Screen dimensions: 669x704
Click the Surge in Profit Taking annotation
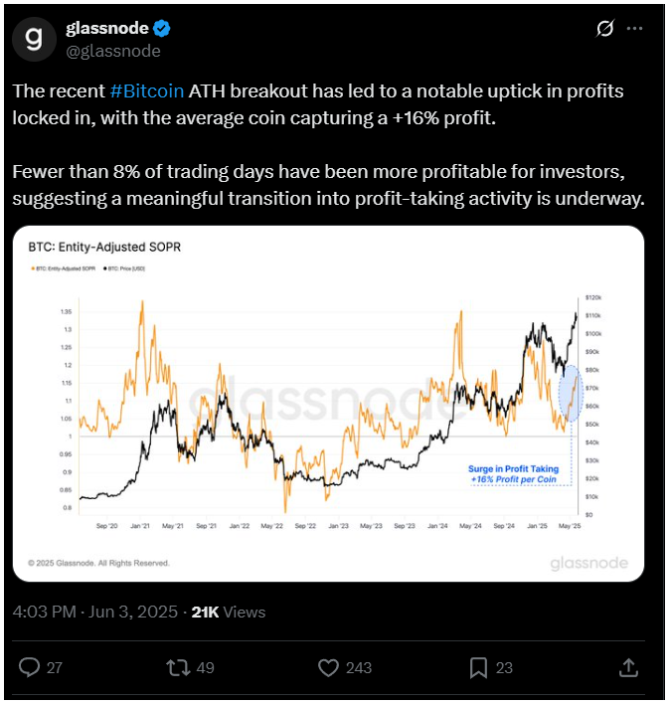click(x=513, y=474)
